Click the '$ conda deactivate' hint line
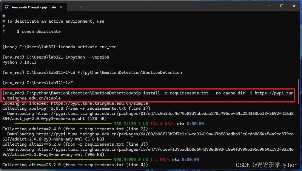302x171 pixels. point(39,31)
